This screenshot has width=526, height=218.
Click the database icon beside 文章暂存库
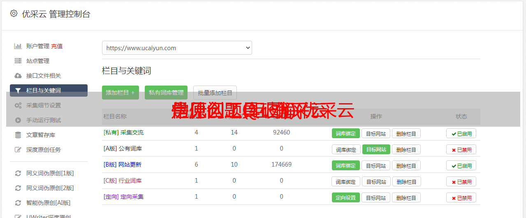coord(18,135)
